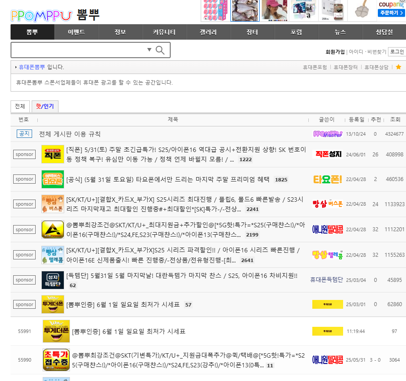Click 애니원텔레콤 author logo on post 55990
This screenshot has width=406, height=381.
[x=328, y=360]
